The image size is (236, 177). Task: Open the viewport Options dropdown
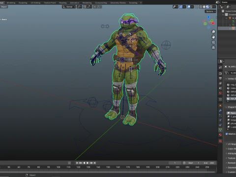(x=210, y=11)
